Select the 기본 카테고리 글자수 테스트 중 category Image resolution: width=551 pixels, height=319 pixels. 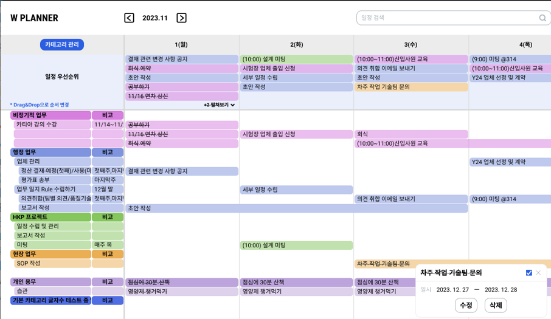point(50,300)
